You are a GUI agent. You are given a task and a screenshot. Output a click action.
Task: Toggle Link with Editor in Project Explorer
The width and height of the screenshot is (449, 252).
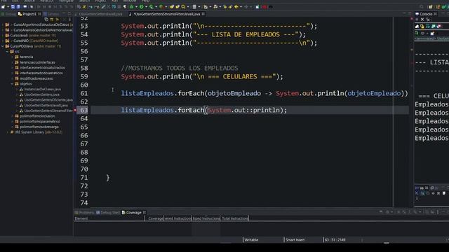click(52, 20)
